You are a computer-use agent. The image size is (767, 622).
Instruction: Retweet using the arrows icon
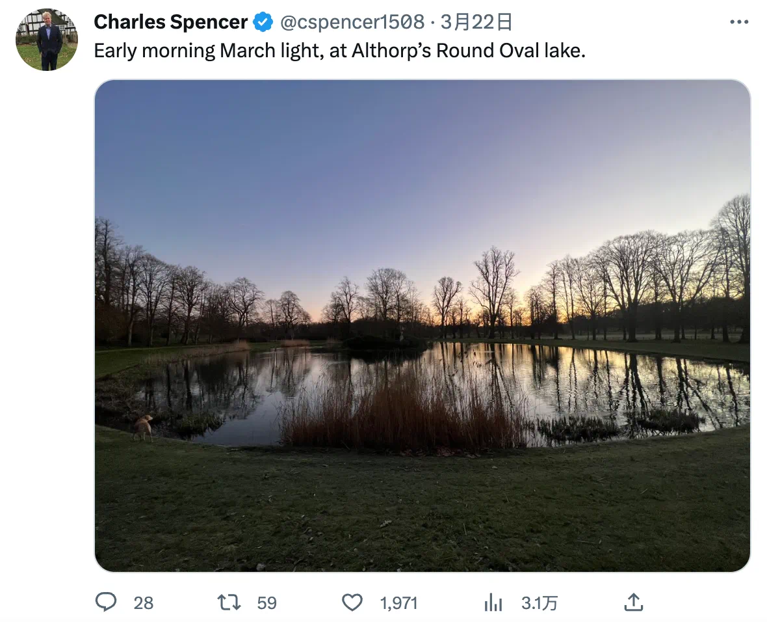tap(229, 602)
